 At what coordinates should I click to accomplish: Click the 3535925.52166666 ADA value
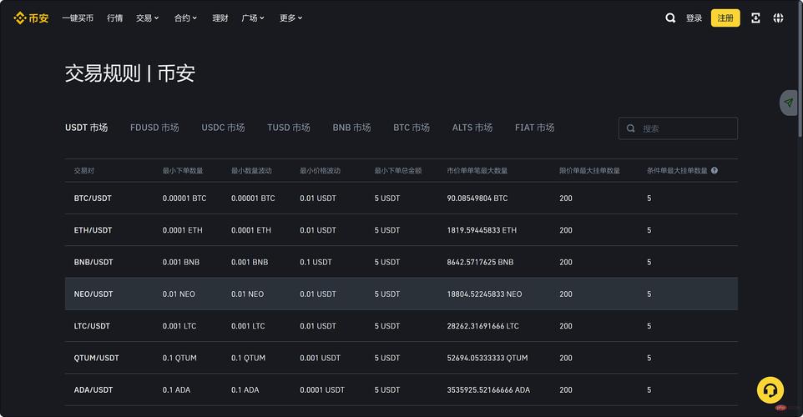pyautogui.click(x=488, y=389)
